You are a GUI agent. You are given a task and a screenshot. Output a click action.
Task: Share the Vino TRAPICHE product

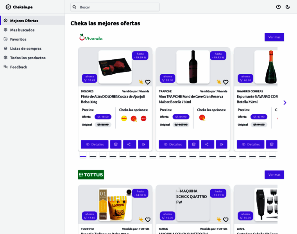[x=208, y=144]
